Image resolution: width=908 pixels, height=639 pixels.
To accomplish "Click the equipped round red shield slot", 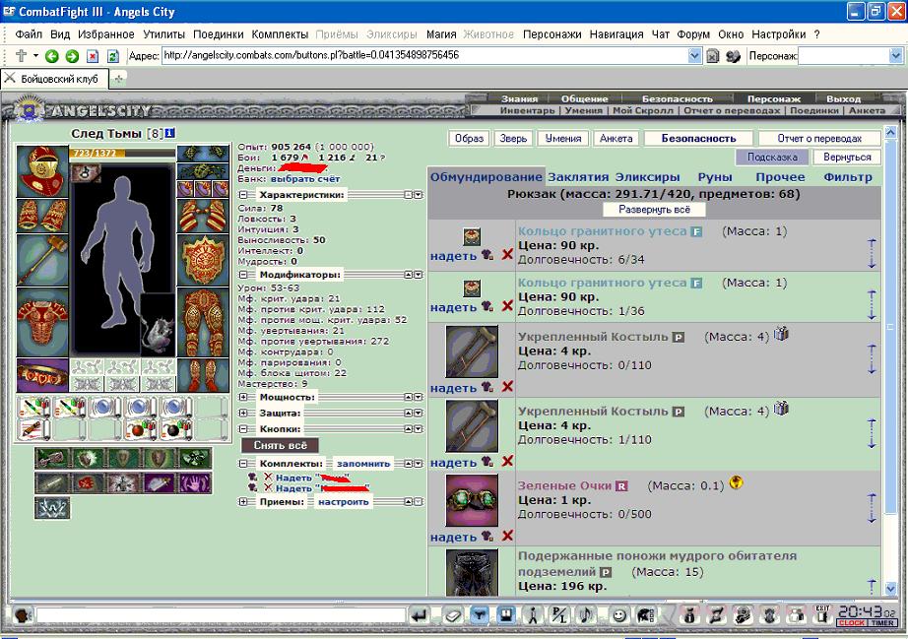I will [x=203, y=260].
